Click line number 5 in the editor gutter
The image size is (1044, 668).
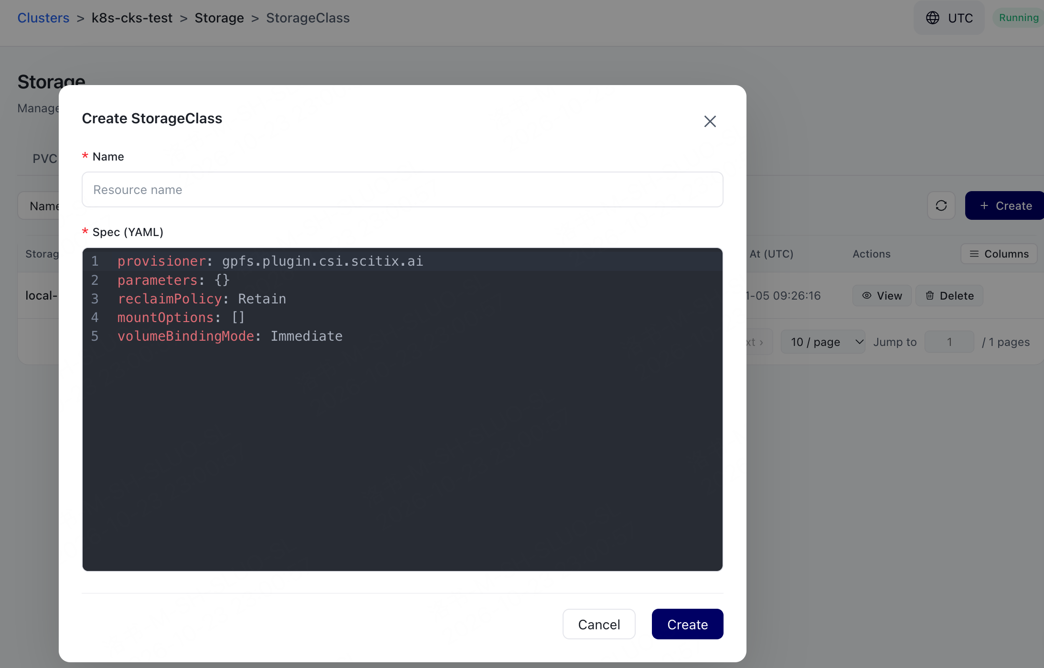95,336
